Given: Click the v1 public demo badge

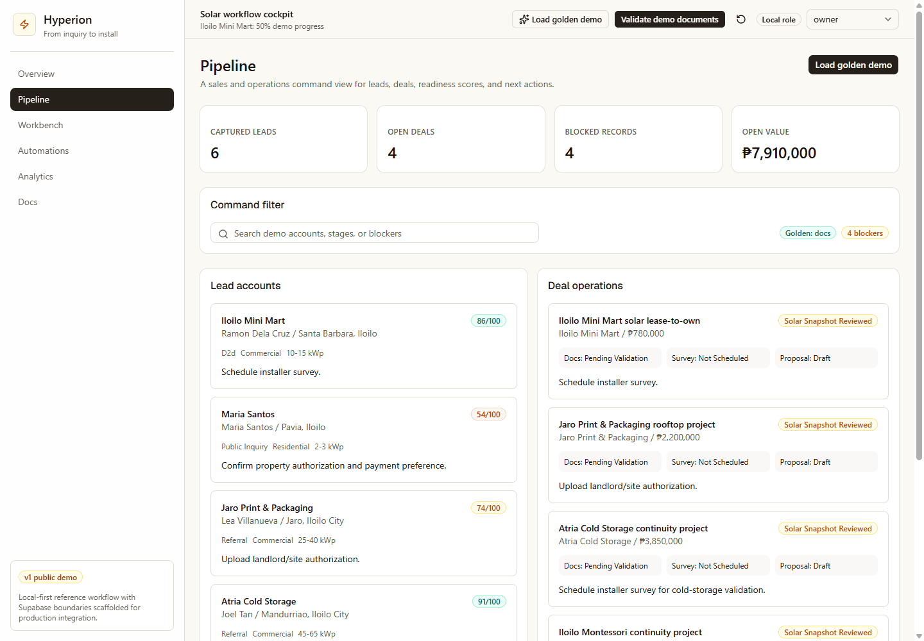Looking at the screenshot, I should [51, 578].
